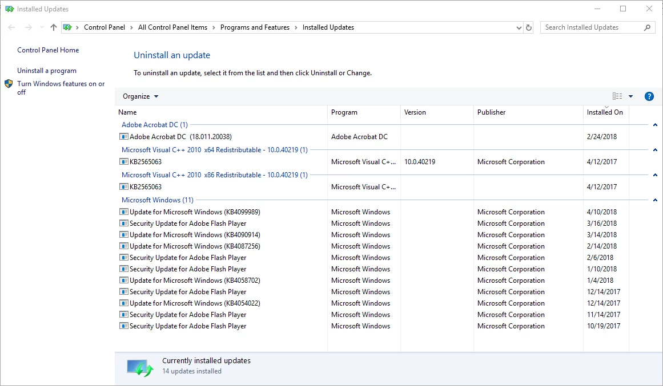663x386 pixels.
Task: Click the Windows features shield icon
Action: [x=9, y=84]
